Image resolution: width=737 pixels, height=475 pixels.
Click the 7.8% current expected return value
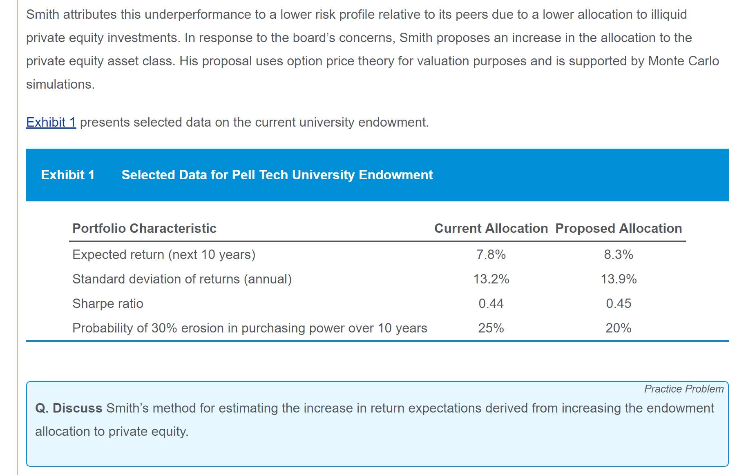click(x=491, y=254)
